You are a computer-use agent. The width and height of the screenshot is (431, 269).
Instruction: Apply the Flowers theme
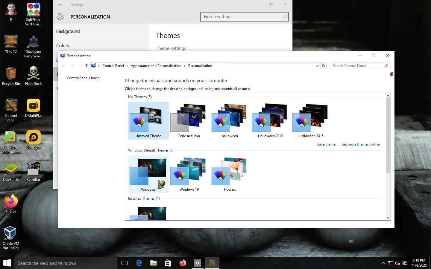click(x=230, y=174)
